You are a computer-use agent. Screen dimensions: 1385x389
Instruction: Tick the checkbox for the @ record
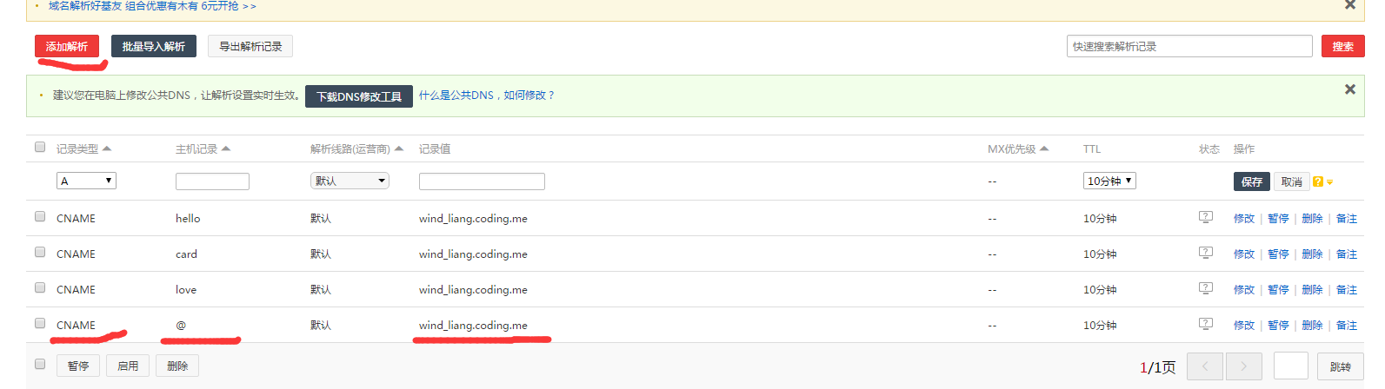pos(40,323)
